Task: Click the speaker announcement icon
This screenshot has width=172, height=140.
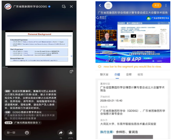Action: point(99,67)
